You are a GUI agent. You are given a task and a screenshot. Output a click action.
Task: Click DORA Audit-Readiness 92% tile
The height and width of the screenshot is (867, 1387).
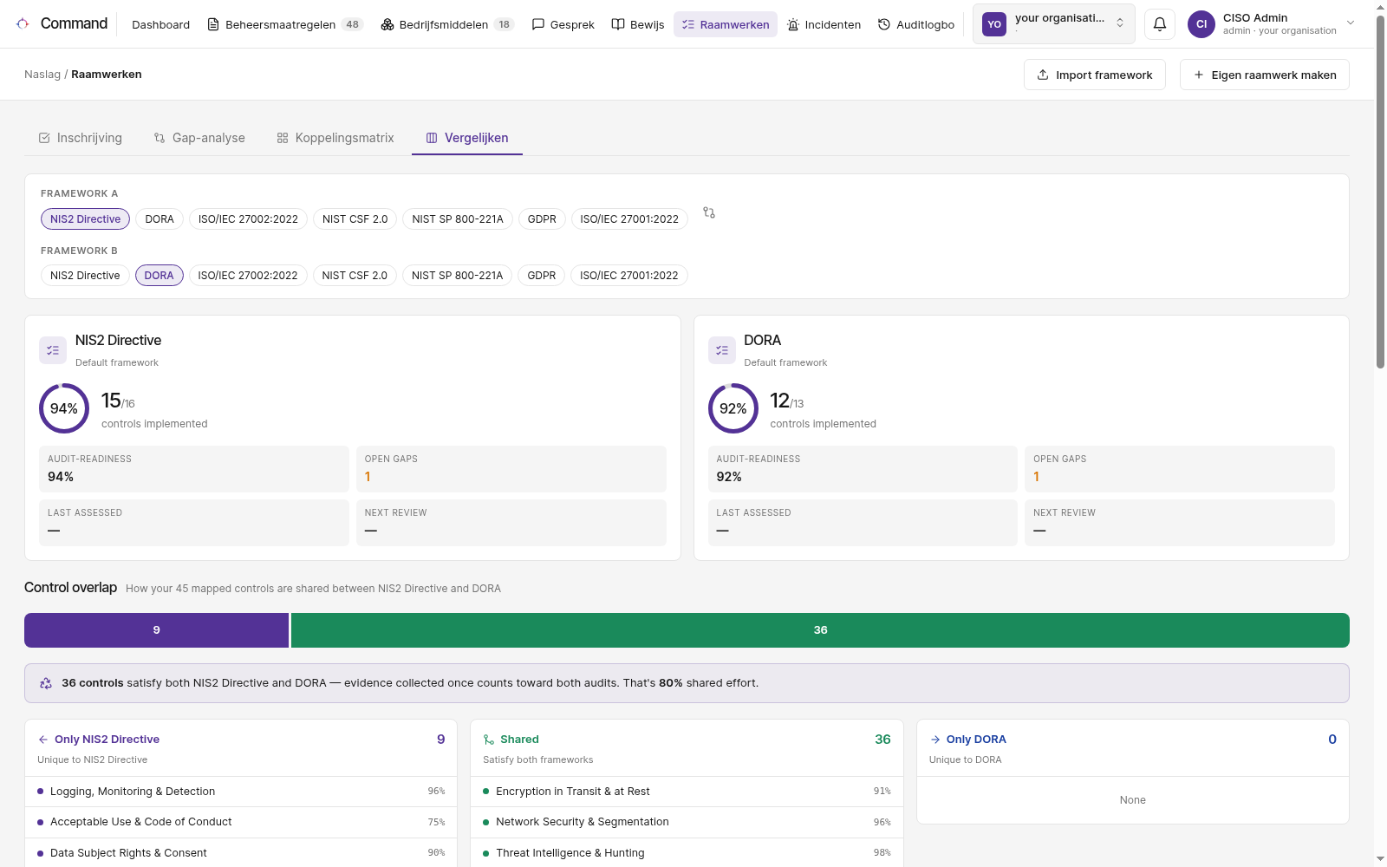click(863, 469)
